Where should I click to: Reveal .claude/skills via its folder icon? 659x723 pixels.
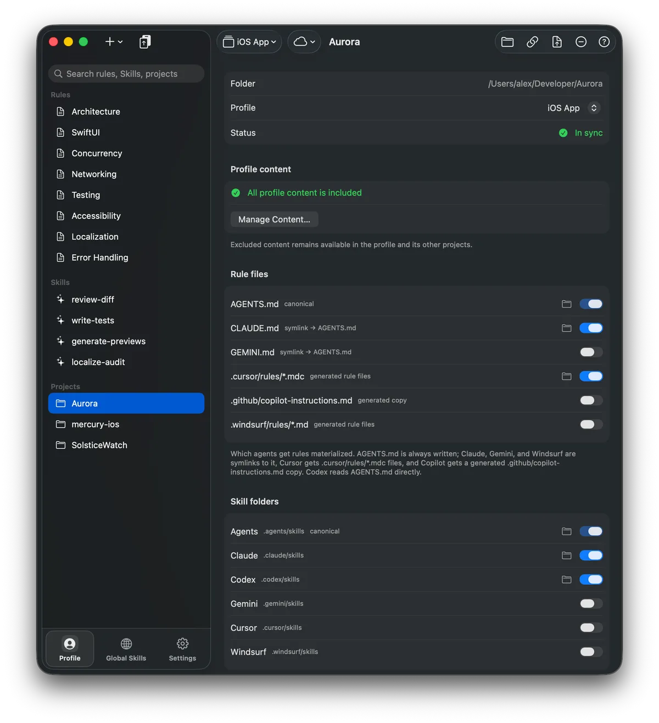(567, 555)
